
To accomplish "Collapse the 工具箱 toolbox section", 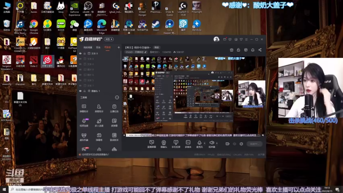I will (117, 97).
